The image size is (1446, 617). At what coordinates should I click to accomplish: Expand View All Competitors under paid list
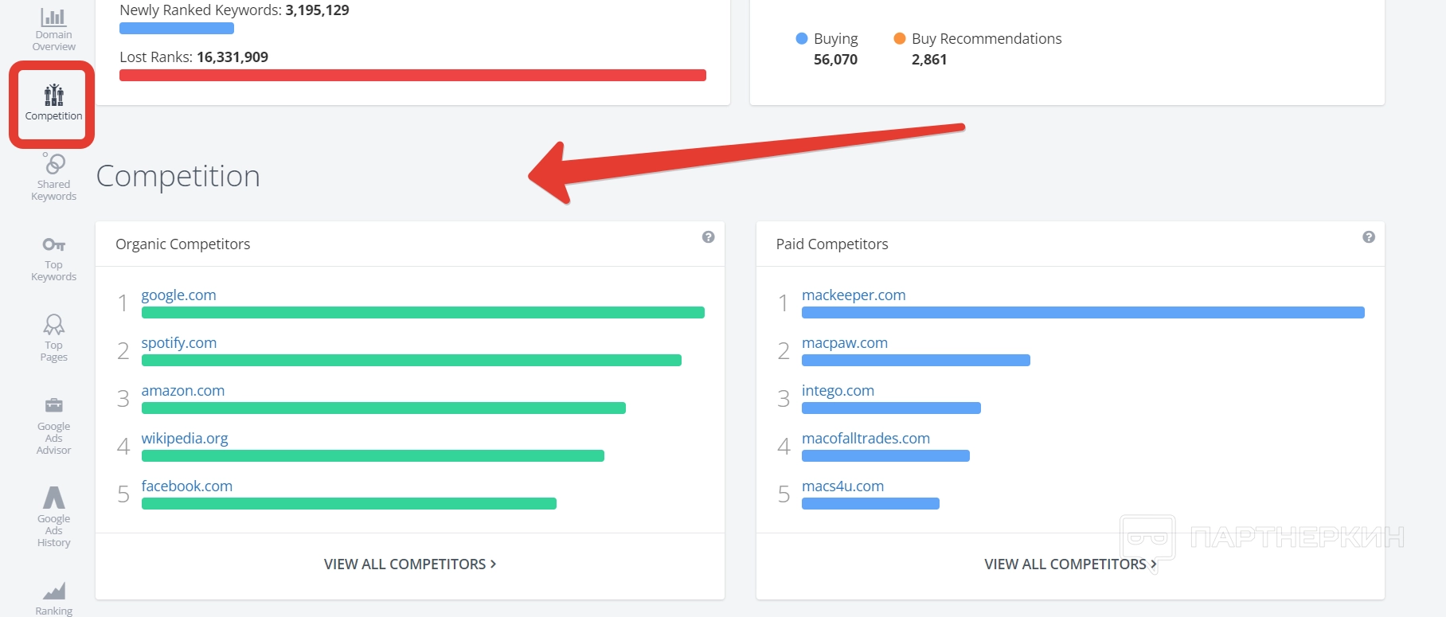1070,564
